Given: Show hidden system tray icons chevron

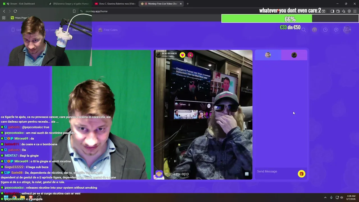Looking at the screenshot, I should tap(325, 198).
